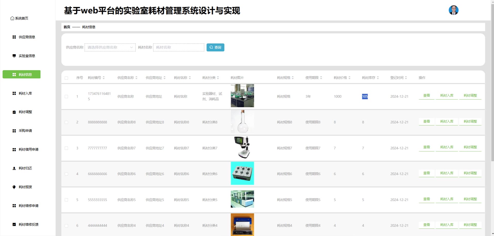Click the 供应商信息 grid icon in sidebar
The height and width of the screenshot is (236, 494).
(14, 37)
